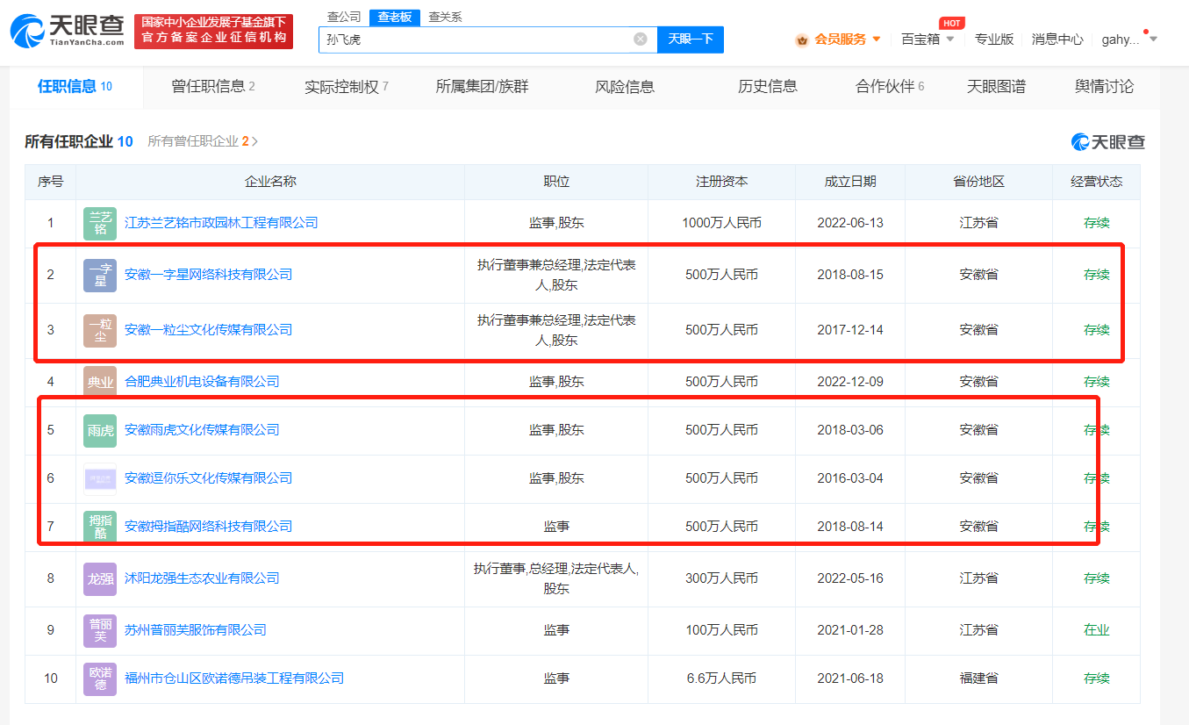Open the 合作伙伴 tab
1189x725 pixels.
pos(890,86)
